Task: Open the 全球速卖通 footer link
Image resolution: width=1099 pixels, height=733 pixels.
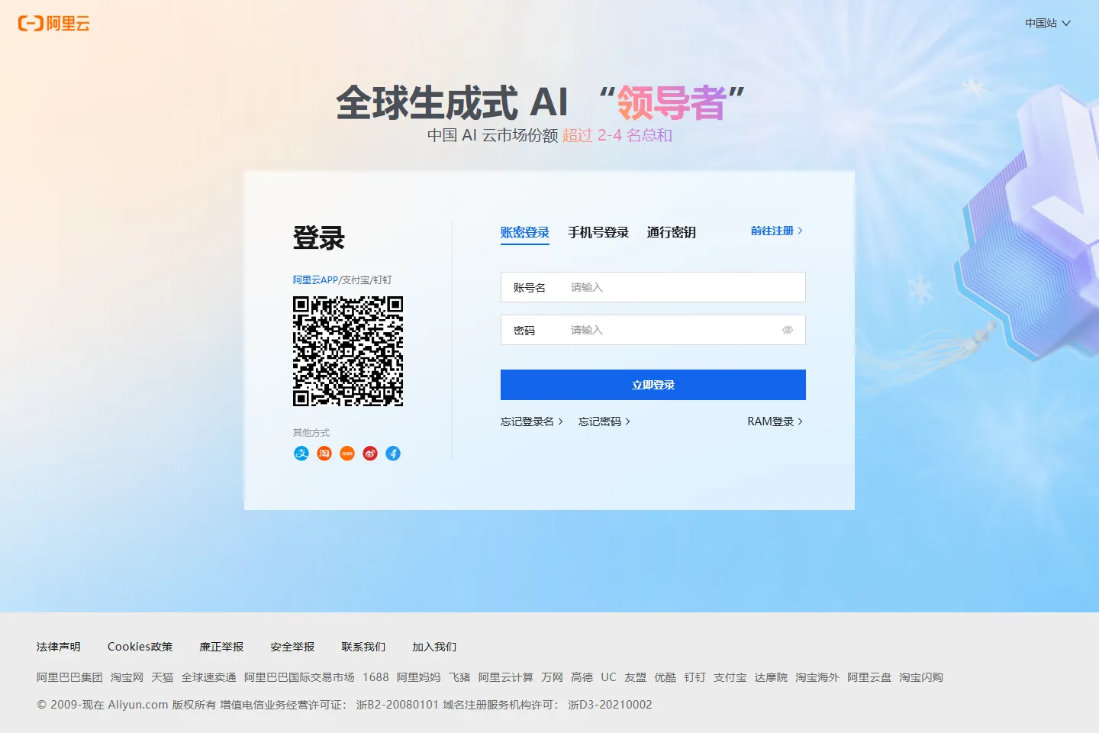Action: (209, 677)
